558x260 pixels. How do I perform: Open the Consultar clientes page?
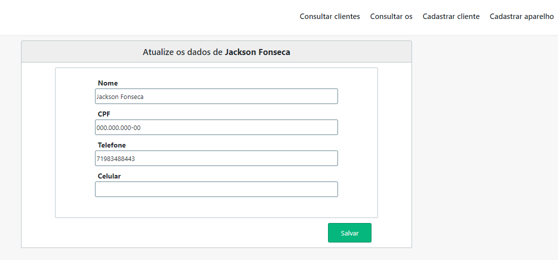(x=329, y=16)
